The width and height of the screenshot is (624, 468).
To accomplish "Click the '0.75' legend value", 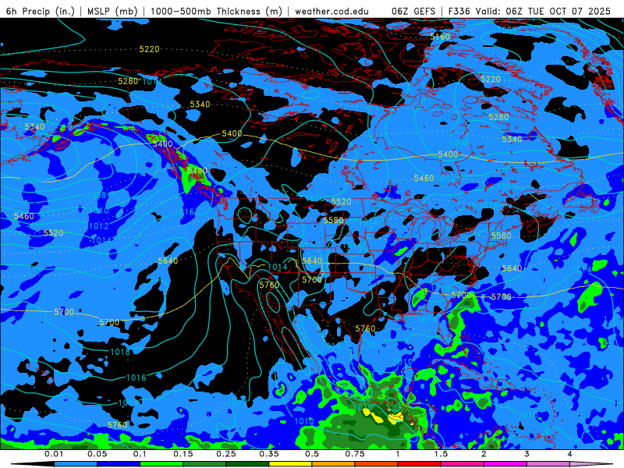I will point(355,454).
